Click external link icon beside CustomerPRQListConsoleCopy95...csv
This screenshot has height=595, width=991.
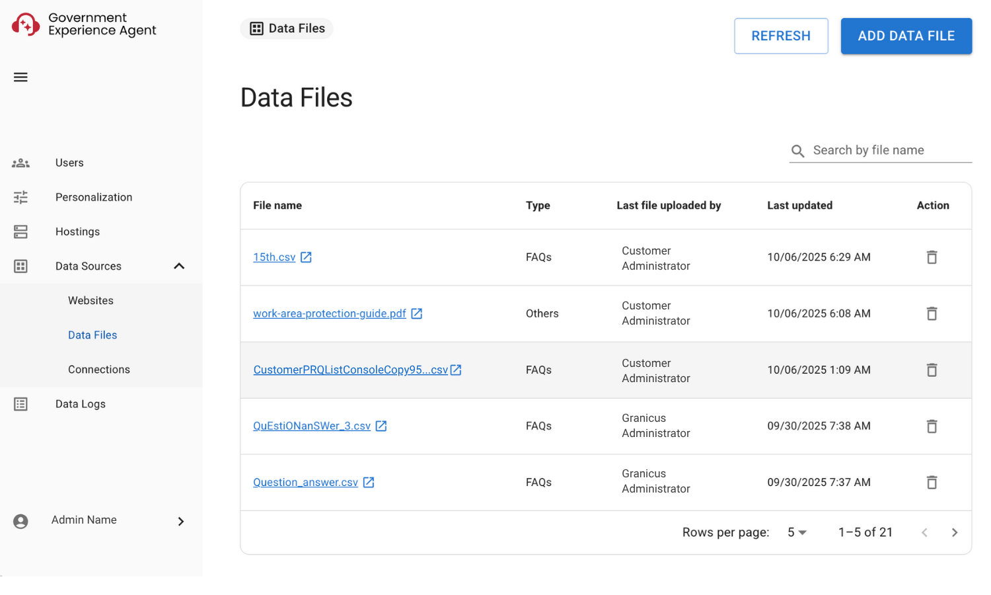pos(456,370)
